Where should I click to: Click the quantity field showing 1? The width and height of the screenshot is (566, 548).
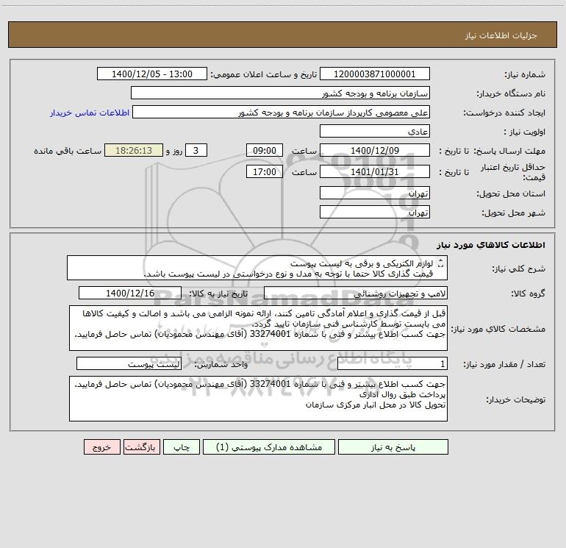click(393, 363)
